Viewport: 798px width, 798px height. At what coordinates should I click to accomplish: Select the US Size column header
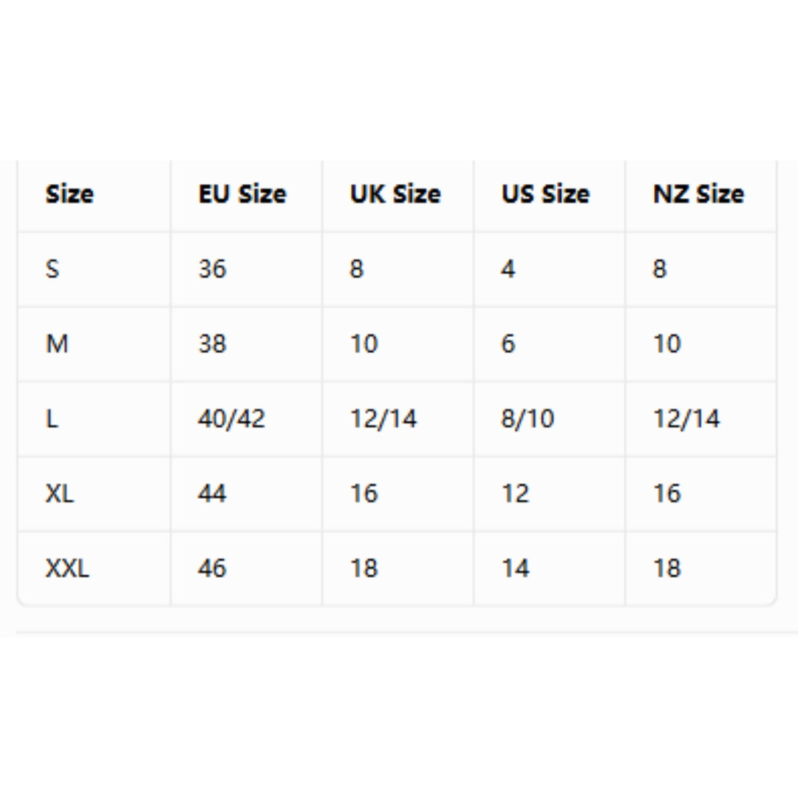(545, 194)
